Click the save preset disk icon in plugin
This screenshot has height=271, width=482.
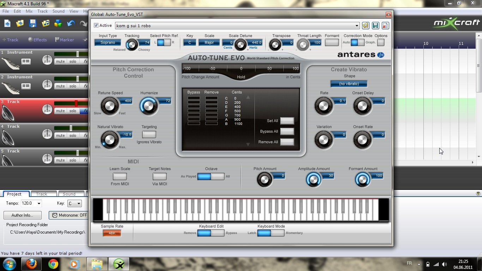coord(375,25)
